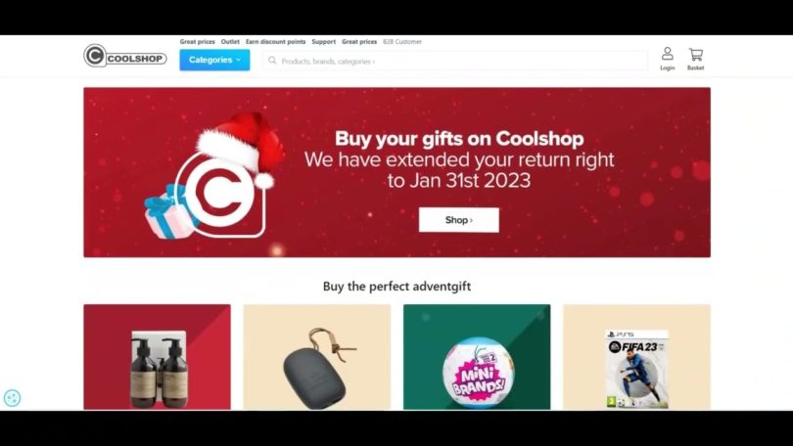The width and height of the screenshot is (793, 446).
Task: Click the Shop button on banner
Action: [459, 220]
